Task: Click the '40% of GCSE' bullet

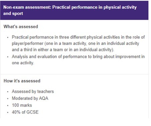Action: (x=25, y=112)
